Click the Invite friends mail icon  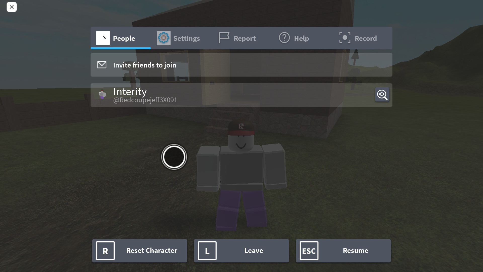pyautogui.click(x=102, y=65)
